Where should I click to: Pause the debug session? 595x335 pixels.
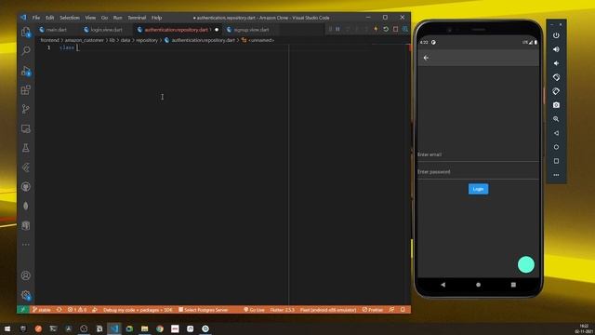point(337,29)
